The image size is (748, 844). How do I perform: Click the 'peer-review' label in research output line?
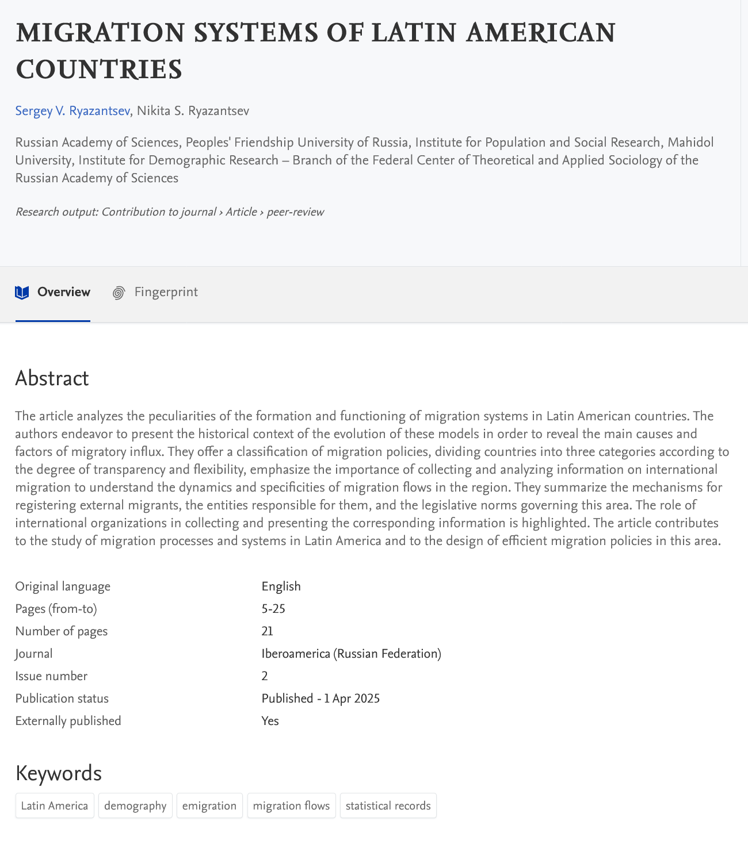pos(296,212)
